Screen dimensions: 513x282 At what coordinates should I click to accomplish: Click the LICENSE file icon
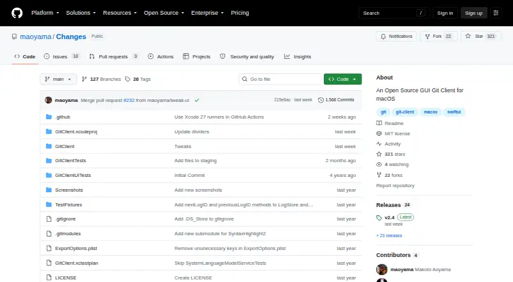[49, 278]
